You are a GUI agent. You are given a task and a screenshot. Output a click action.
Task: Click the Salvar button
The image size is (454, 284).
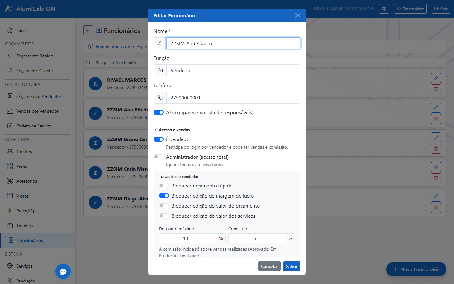pos(292,266)
